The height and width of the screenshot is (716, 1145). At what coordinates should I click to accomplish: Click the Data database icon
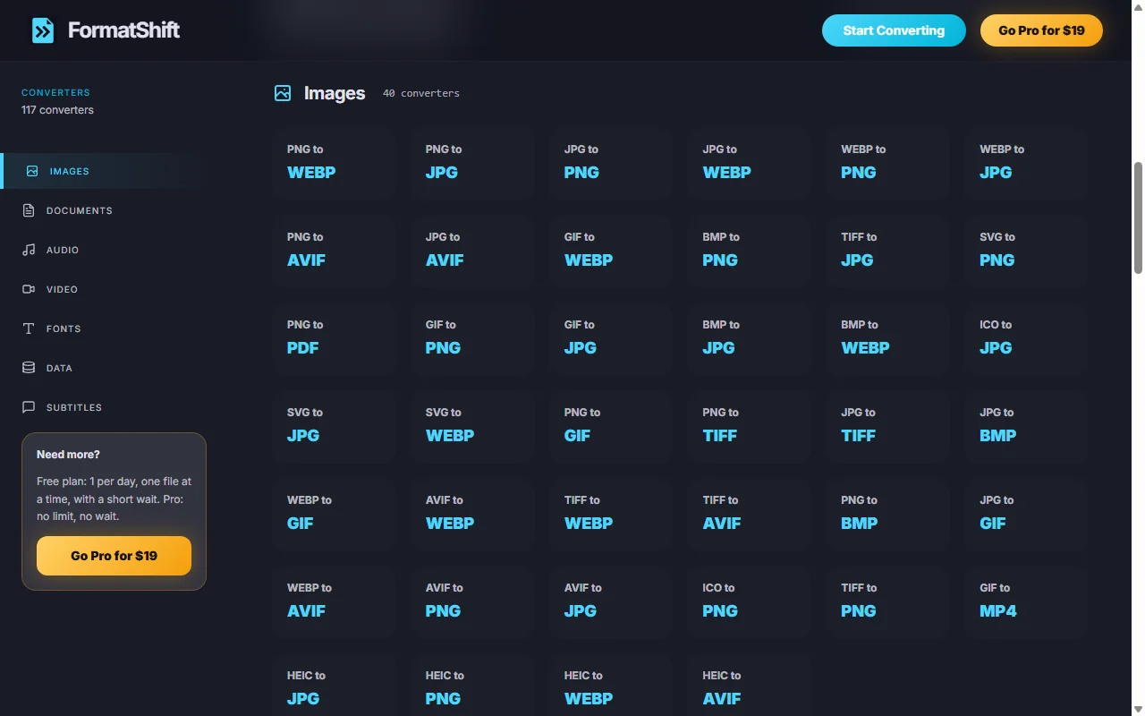tap(29, 368)
